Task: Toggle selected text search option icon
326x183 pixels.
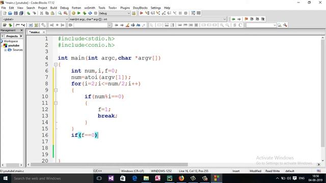Action: pos(133,25)
